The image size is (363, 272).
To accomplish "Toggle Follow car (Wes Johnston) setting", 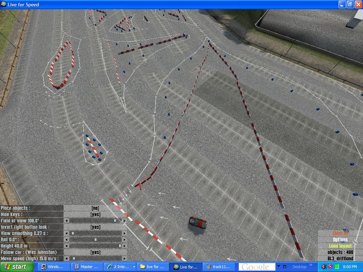I will pyautogui.click(x=95, y=252).
